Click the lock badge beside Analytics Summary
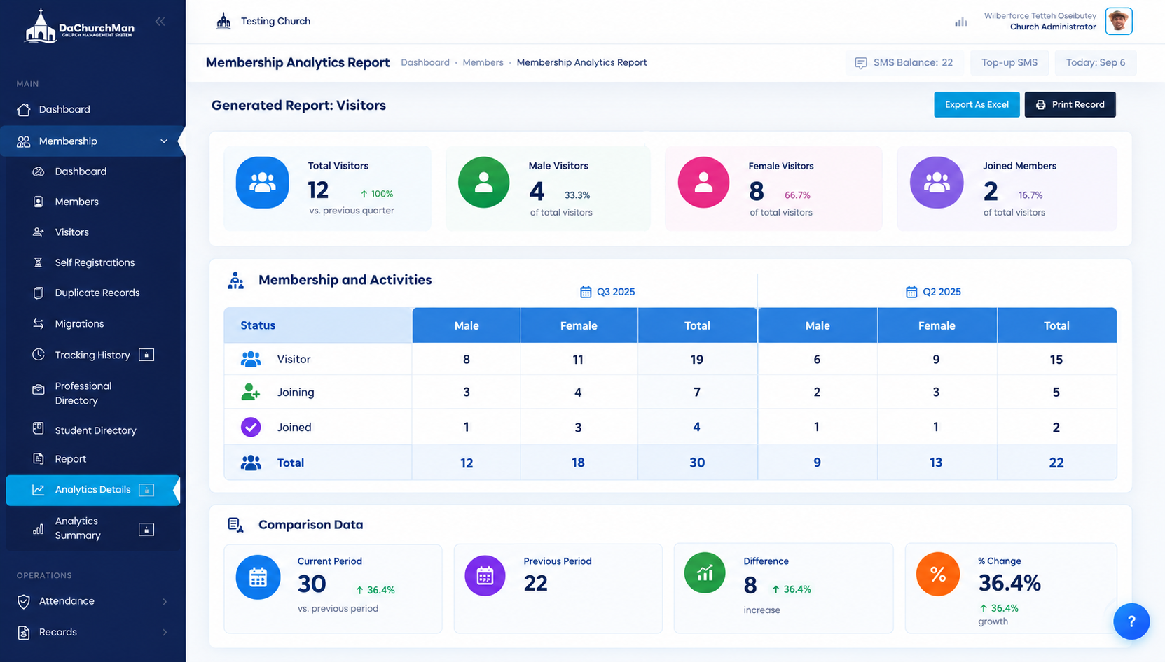This screenshot has width=1165, height=662. tap(146, 530)
